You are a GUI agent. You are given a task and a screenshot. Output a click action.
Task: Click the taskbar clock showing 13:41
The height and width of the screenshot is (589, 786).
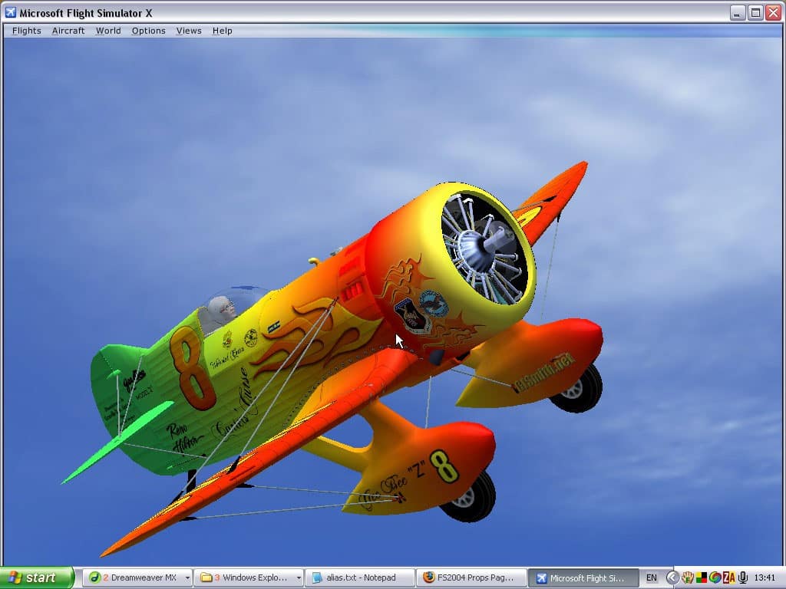click(765, 577)
